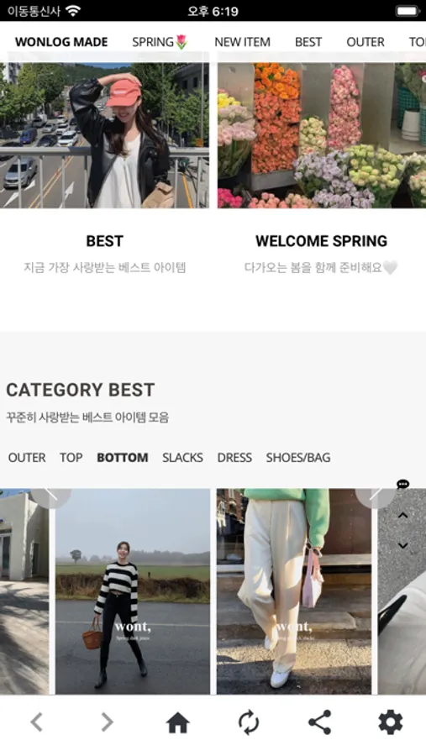Click the floating down chevron
Screen dimensions: 426x756
tap(402, 546)
